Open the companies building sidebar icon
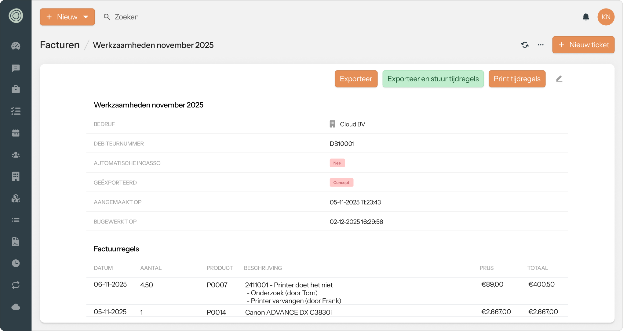The height and width of the screenshot is (331, 623). click(16, 176)
